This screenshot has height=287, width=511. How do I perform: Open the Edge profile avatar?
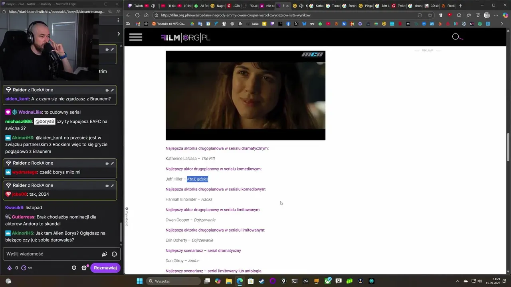click(487, 15)
